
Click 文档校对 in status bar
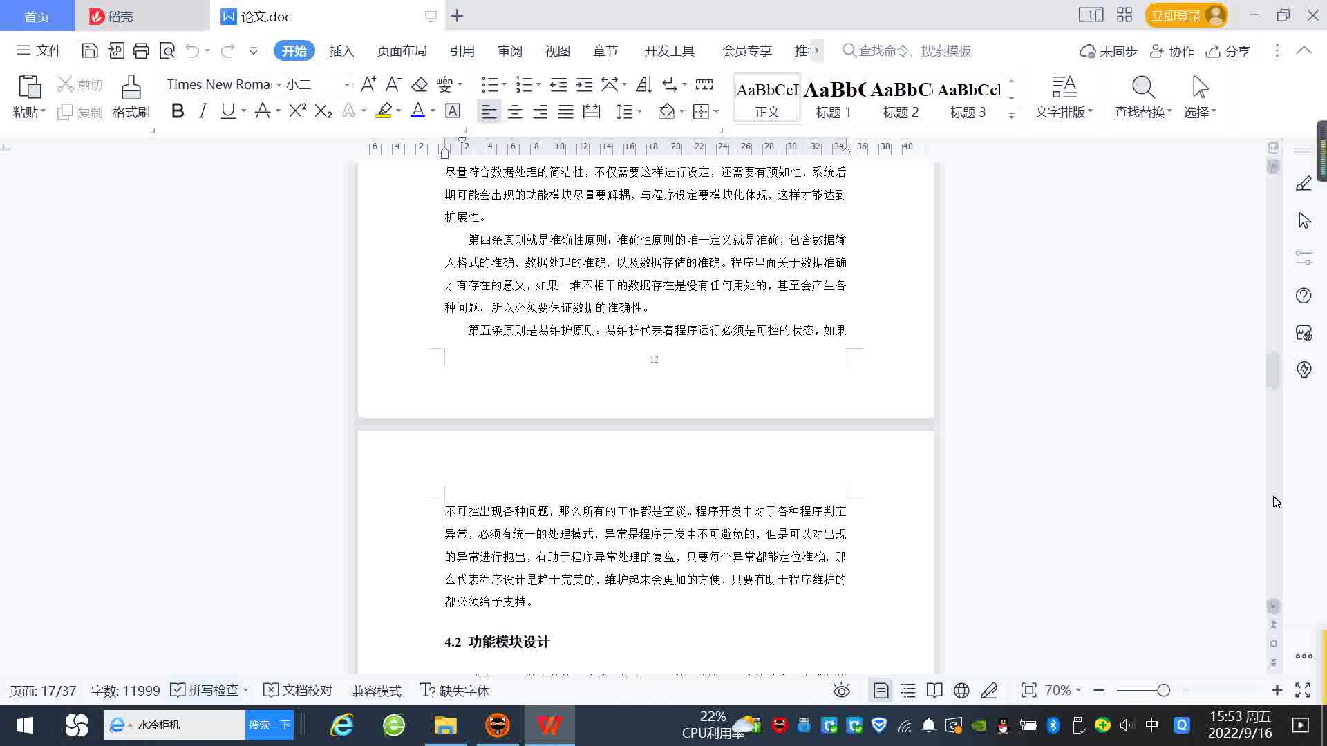pyautogui.click(x=299, y=690)
